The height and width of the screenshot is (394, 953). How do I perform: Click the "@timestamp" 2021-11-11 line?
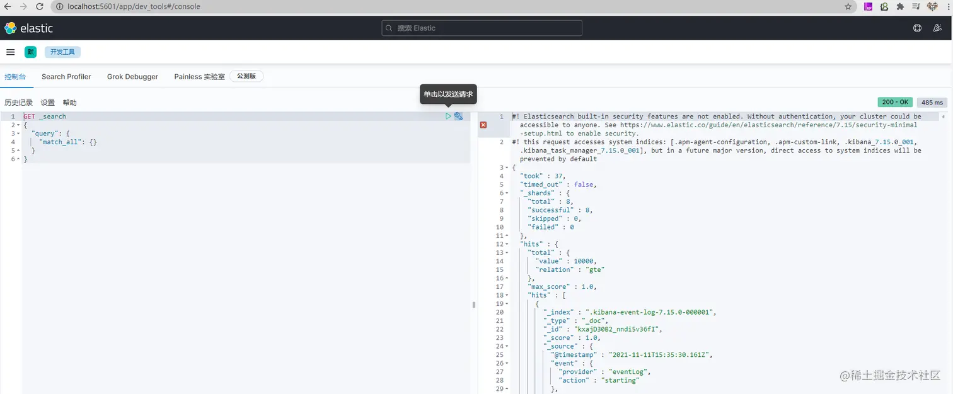click(x=631, y=355)
